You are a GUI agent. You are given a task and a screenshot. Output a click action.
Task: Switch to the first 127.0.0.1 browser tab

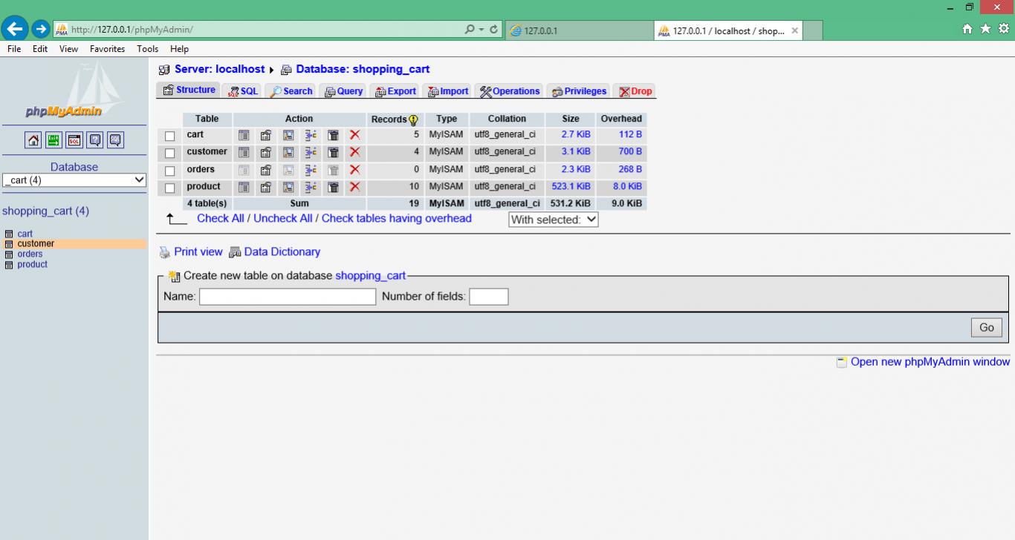click(x=580, y=30)
